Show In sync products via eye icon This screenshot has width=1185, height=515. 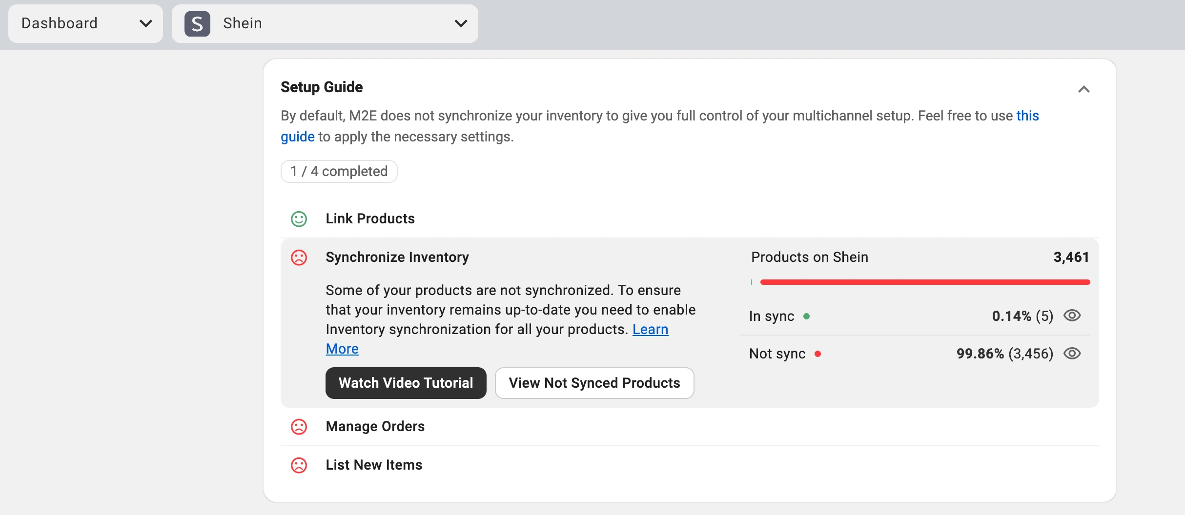1072,316
